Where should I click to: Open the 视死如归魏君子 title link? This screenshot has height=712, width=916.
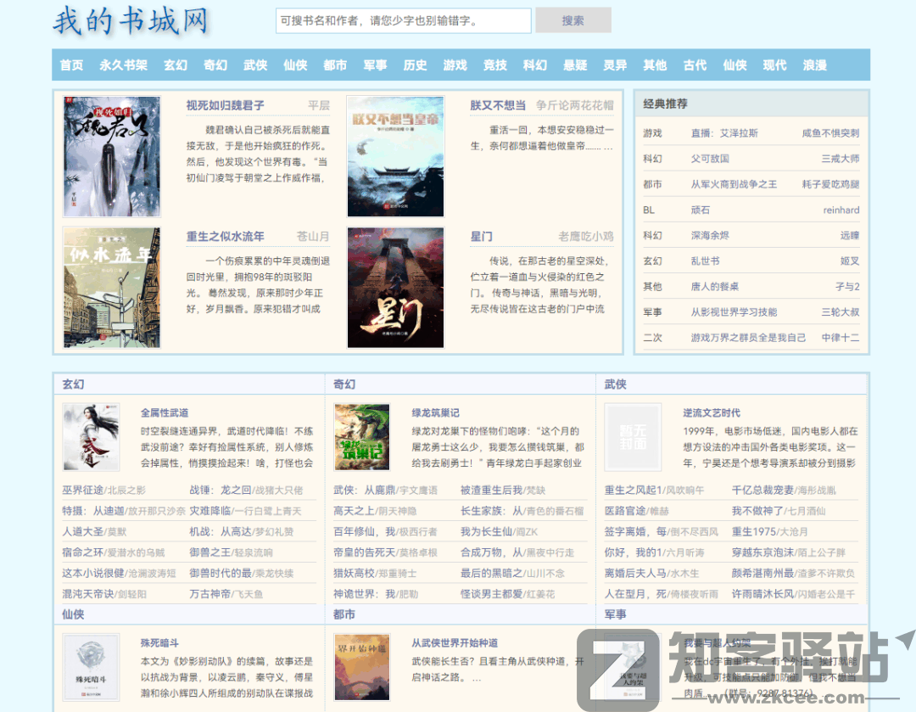point(225,106)
